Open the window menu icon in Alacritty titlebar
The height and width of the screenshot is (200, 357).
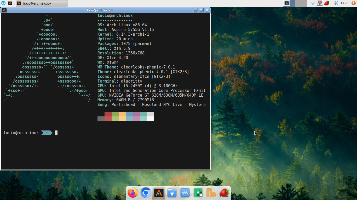(x=4, y=10)
